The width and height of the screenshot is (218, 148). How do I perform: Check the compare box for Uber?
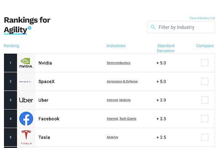[205, 100]
